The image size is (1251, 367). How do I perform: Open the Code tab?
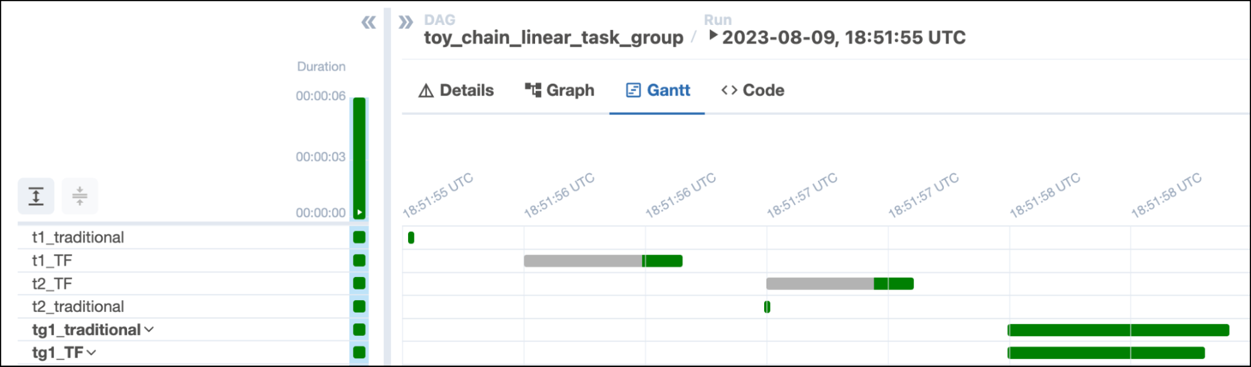coord(753,91)
